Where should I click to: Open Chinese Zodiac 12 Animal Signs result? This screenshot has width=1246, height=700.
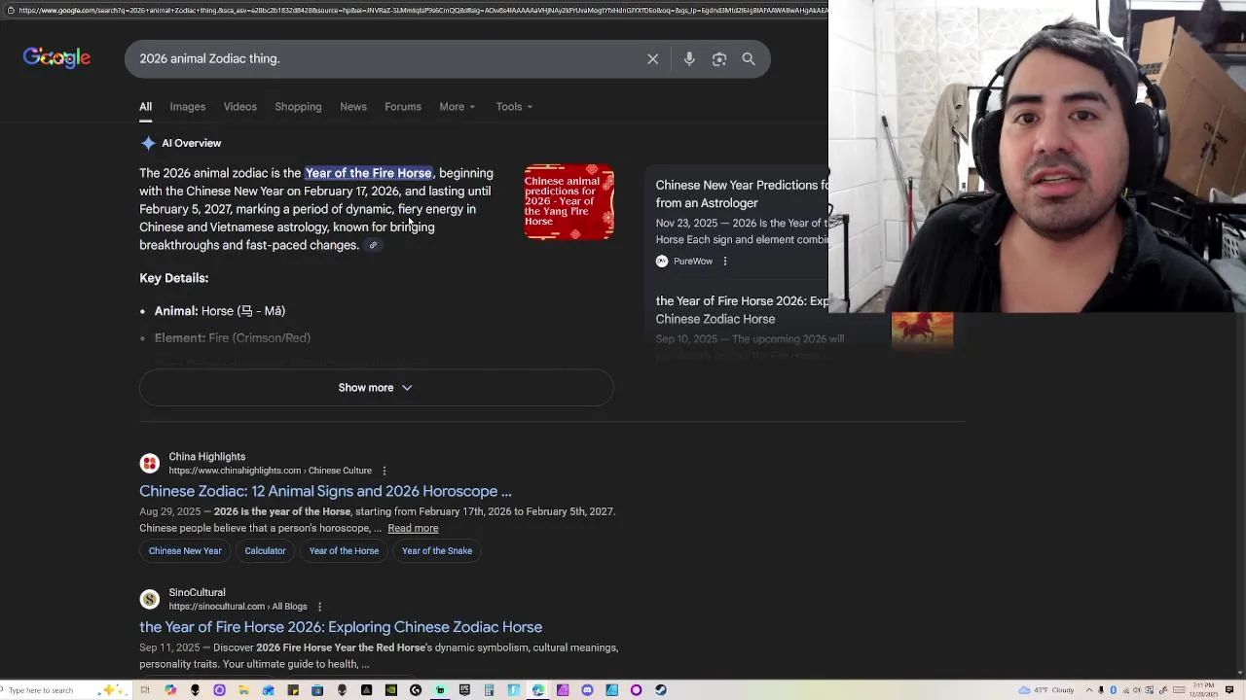(x=325, y=491)
